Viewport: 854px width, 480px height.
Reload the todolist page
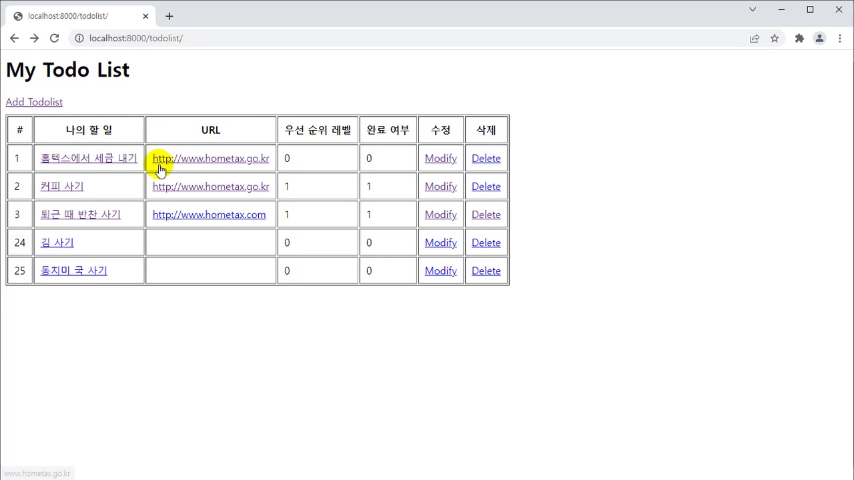pyautogui.click(x=55, y=38)
